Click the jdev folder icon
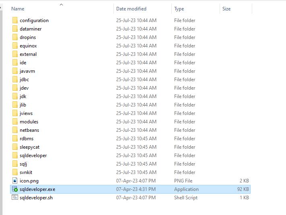This screenshot has width=286, height=215. pyautogui.click(x=15, y=88)
